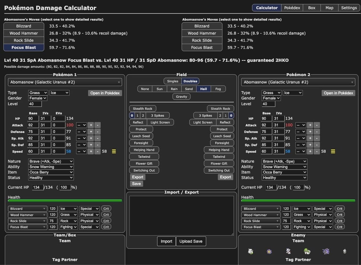Open Pokémon 1's Nature dropdown
This screenshot has width=361, height=265.
click(x=51, y=161)
